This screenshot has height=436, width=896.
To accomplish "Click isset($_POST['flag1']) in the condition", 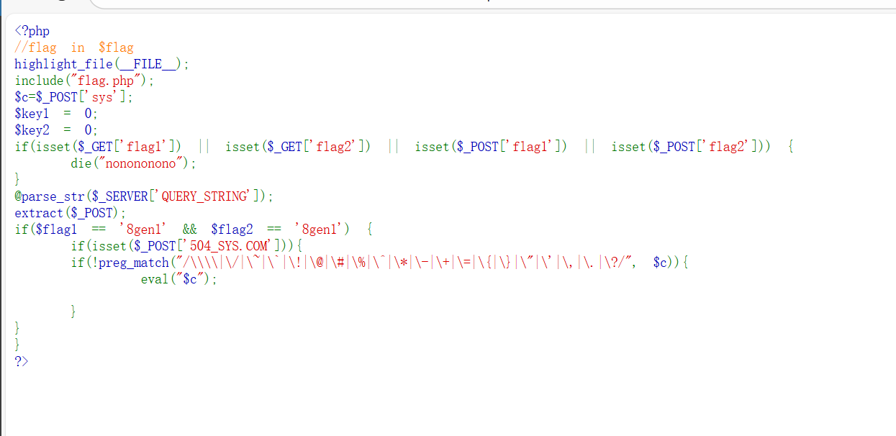I will pyautogui.click(x=491, y=147).
